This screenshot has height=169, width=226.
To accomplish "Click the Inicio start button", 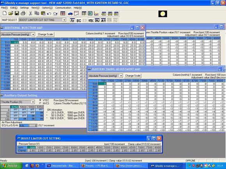I will (x=11, y=166).
